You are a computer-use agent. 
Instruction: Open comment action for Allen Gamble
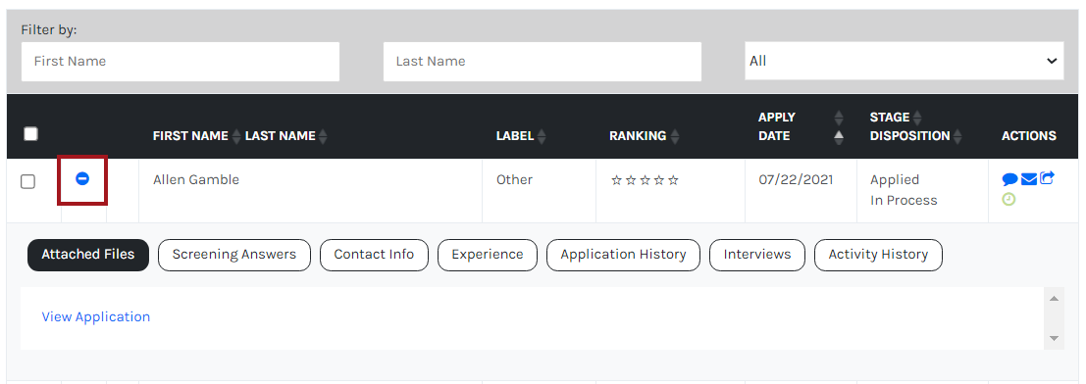tap(1009, 180)
